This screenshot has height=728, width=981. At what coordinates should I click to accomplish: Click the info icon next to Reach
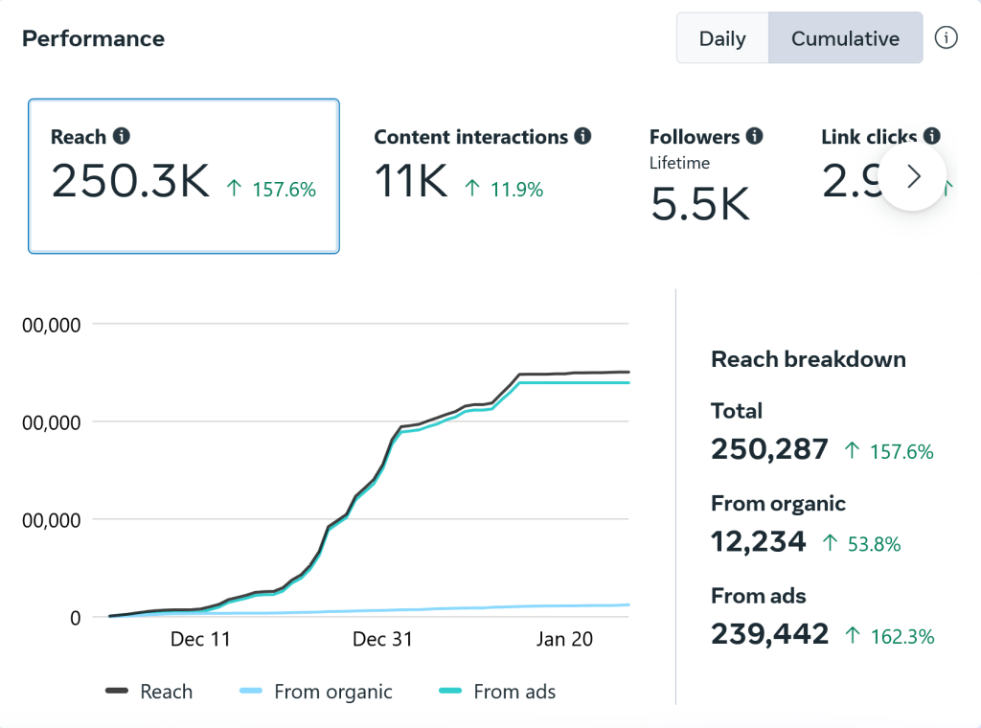pos(121,136)
